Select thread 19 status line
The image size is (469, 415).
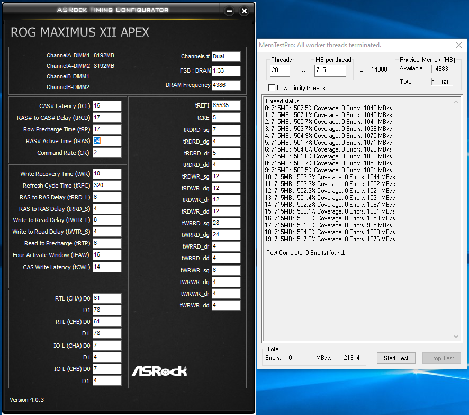[330, 239]
